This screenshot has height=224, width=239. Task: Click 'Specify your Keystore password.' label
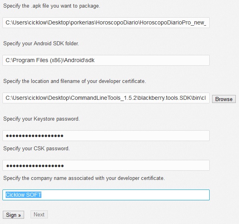tap(41, 119)
